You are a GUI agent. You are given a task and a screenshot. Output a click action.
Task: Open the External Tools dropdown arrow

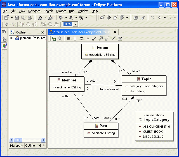click(86, 18)
